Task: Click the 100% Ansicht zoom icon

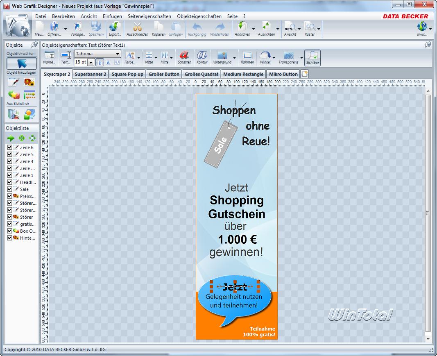Action: [290, 29]
